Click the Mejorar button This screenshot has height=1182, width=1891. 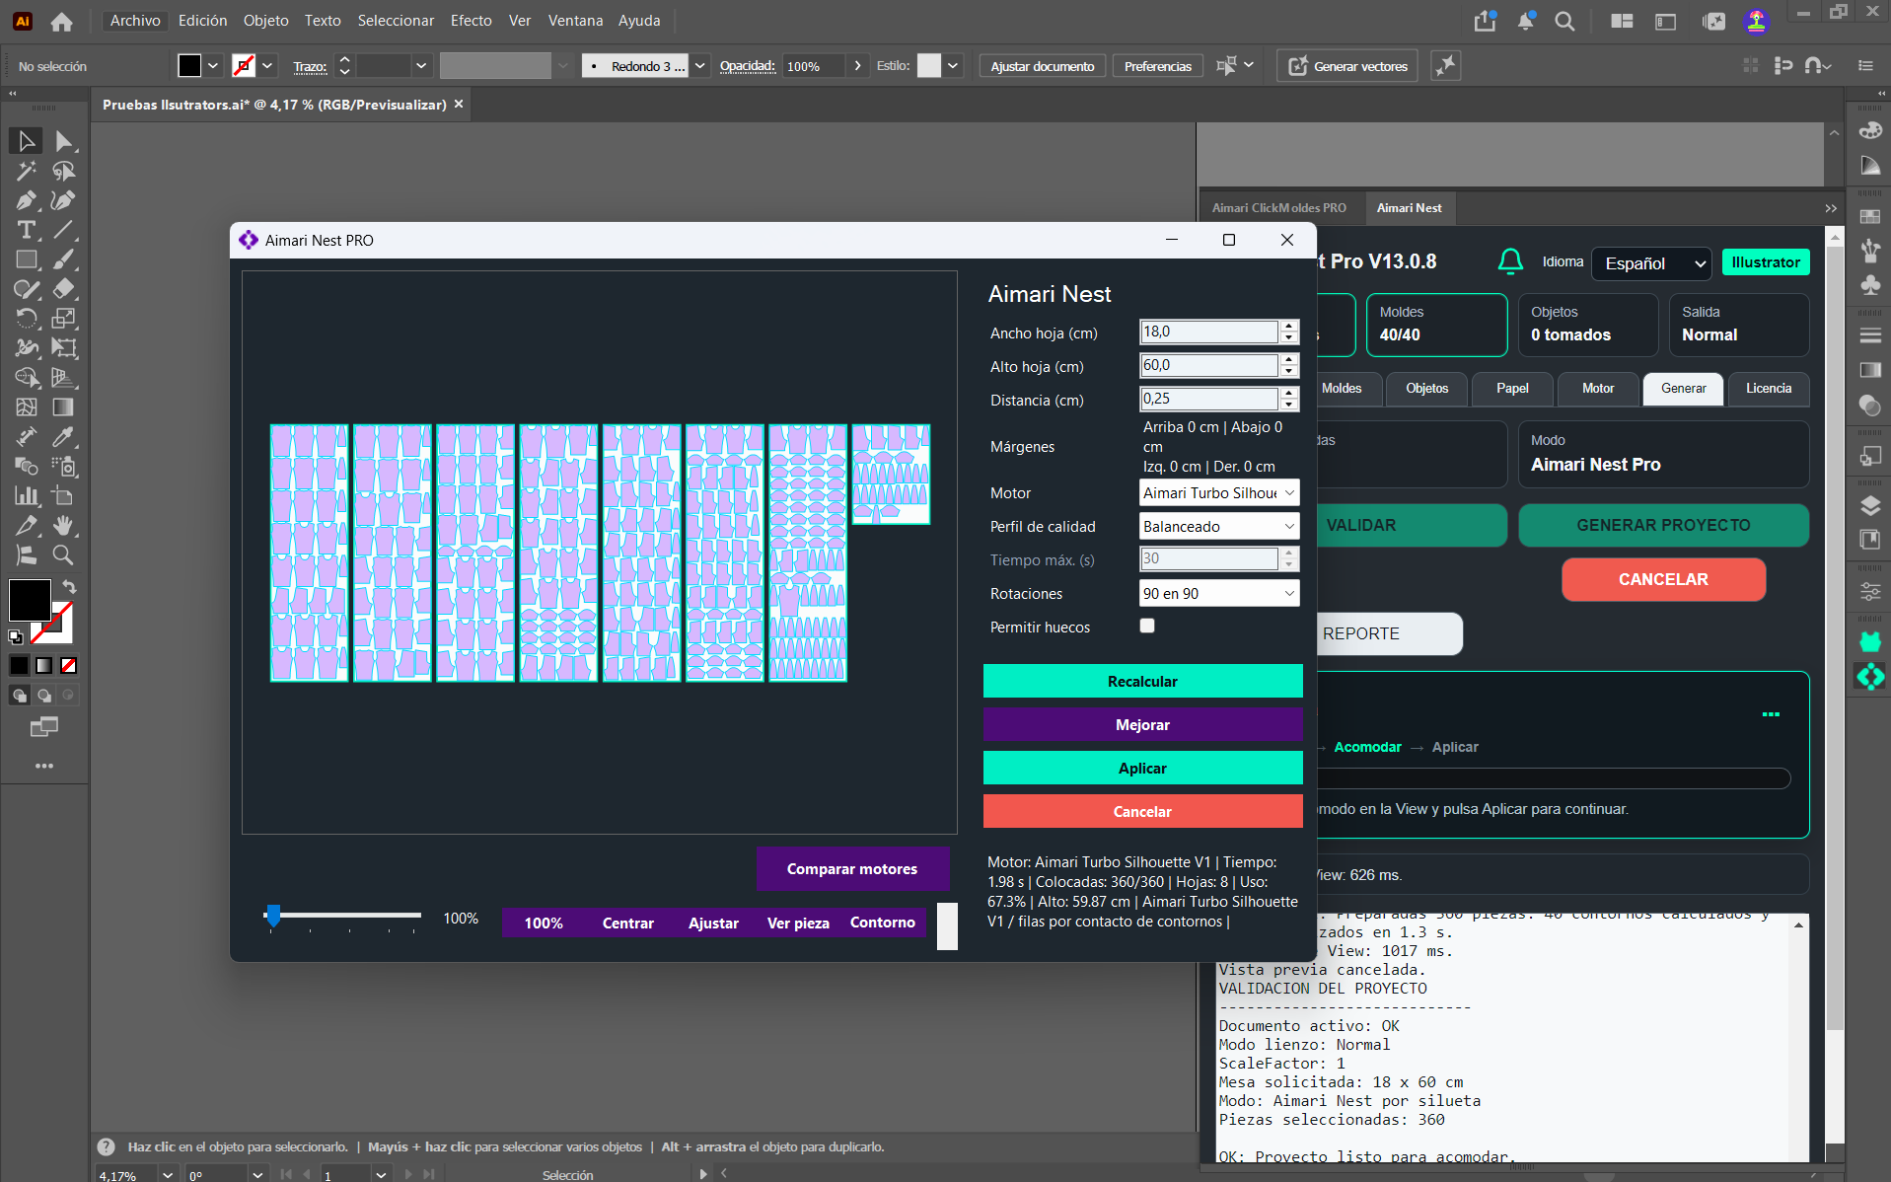tap(1142, 725)
